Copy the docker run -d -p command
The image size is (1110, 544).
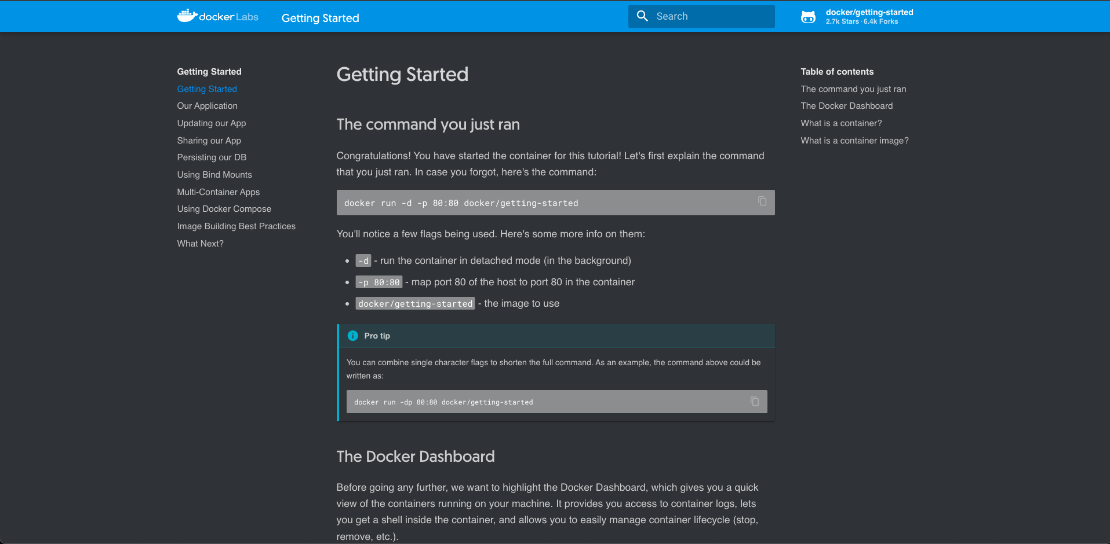[x=762, y=201]
